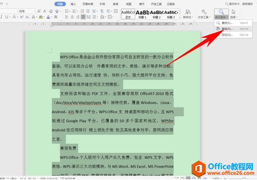Click the command search field
Viewport: 257px width, 180px height.
point(239,4)
